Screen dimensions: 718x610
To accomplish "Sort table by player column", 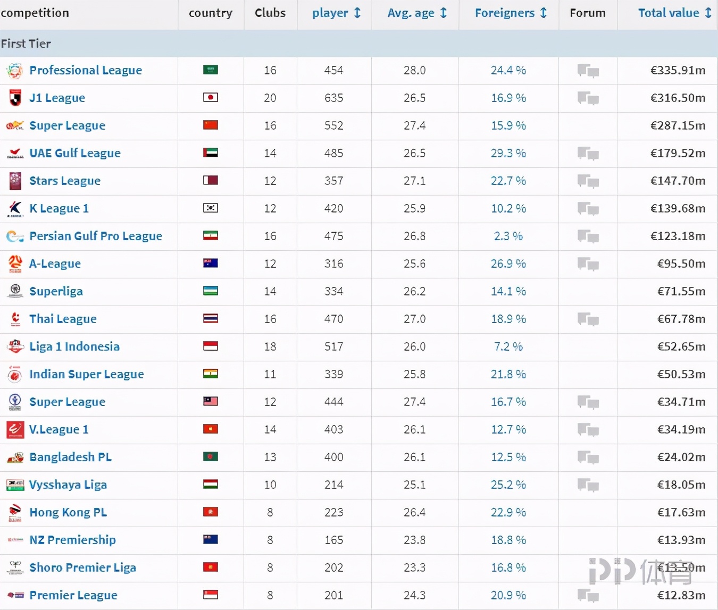I will coord(336,13).
